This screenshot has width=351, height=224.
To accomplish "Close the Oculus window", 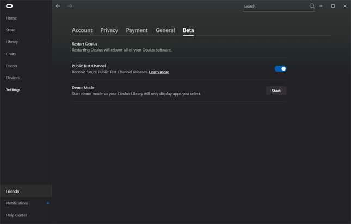I will click(x=344, y=6).
